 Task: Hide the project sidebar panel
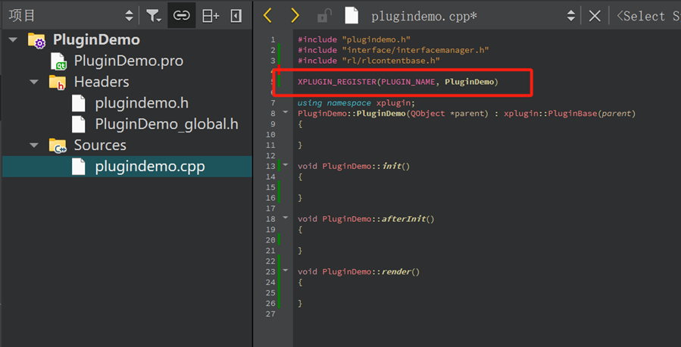(236, 15)
